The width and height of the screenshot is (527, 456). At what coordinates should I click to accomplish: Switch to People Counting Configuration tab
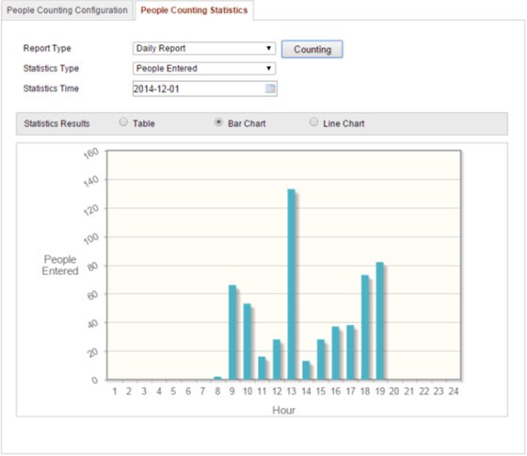coord(67,10)
